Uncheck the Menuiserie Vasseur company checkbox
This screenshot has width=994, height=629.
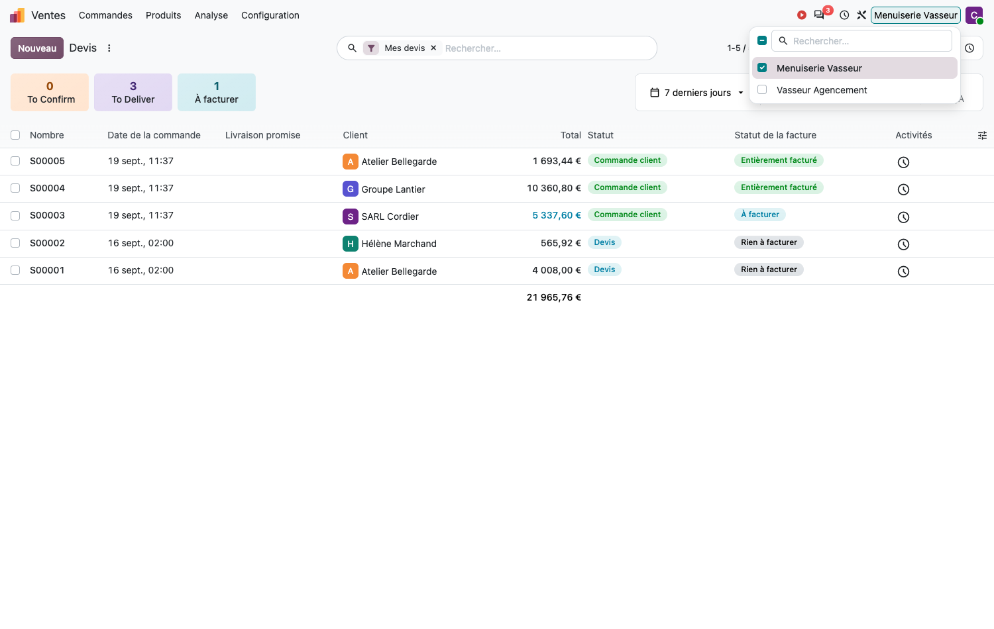point(762,68)
